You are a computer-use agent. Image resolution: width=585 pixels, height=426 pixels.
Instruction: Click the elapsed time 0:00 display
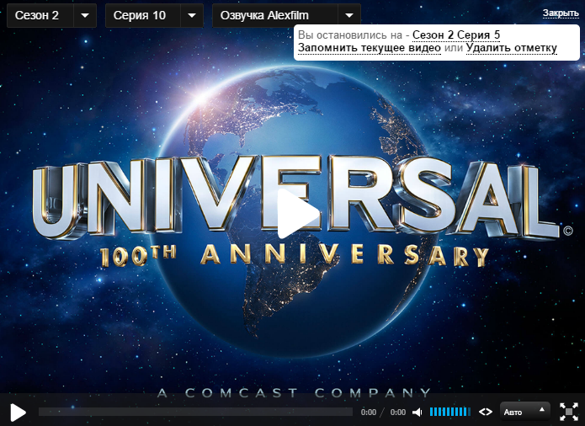tap(368, 413)
